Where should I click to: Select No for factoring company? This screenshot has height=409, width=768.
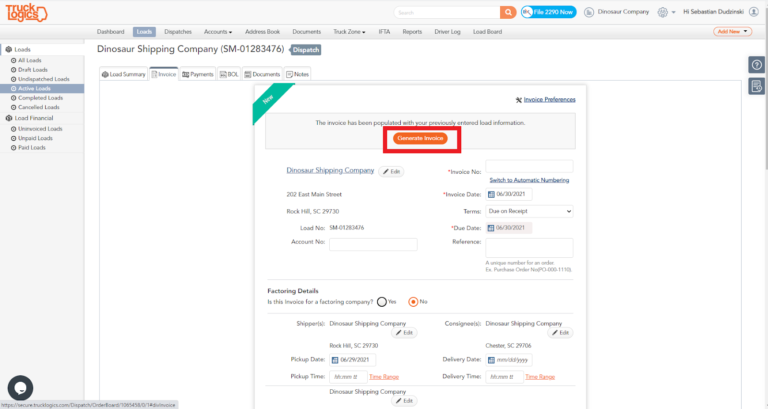point(413,302)
